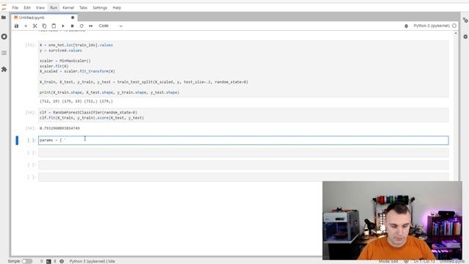Viewport: 469px width, 264px height.
Task: Close the Untitled.ipynb tab via its dot
Action: [x=73, y=18]
